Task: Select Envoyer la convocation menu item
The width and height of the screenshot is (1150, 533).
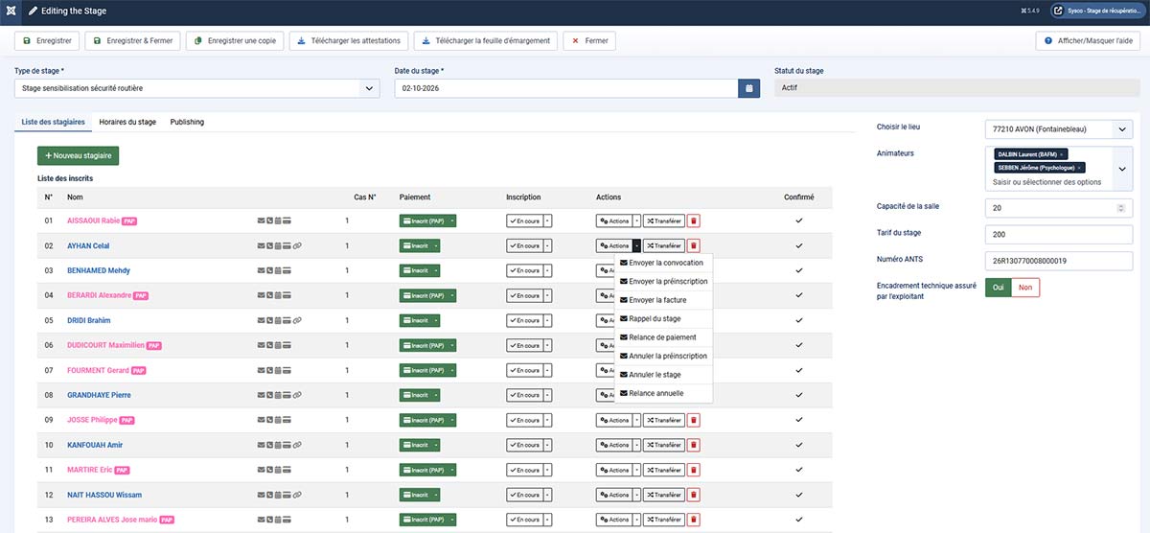Action: (x=663, y=263)
